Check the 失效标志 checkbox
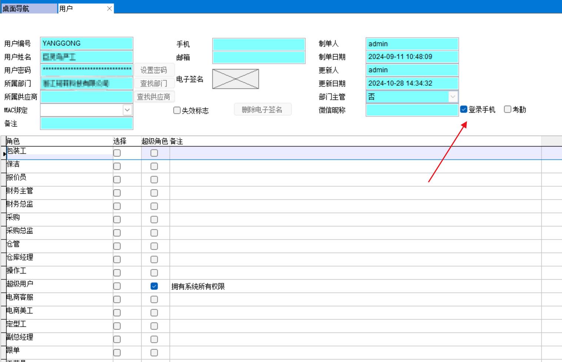Screen dimensions: 562x362 click(177, 111)
